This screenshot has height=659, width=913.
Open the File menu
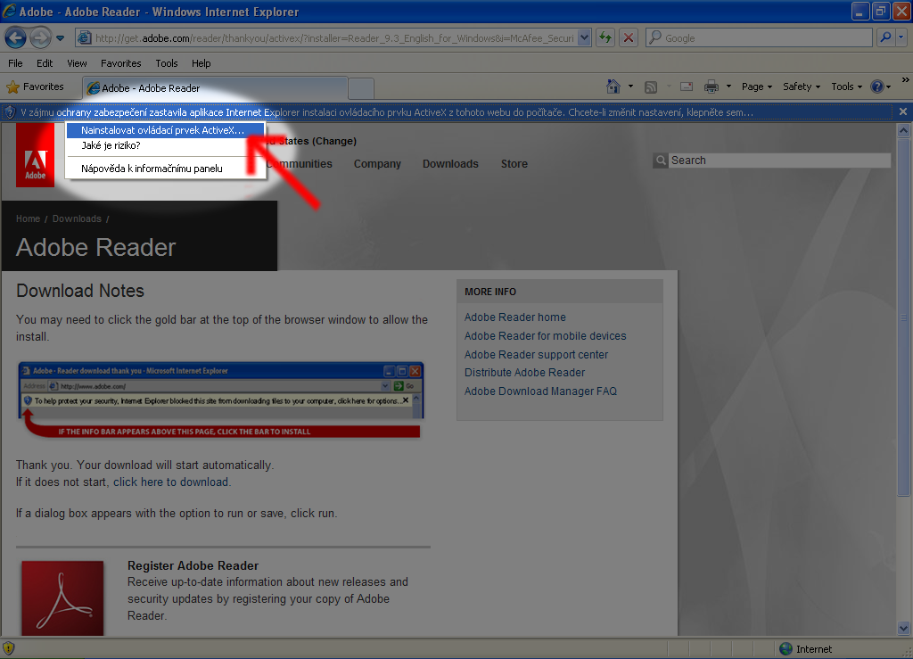[16, 63]
